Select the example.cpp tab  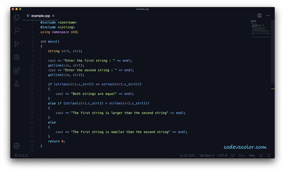[x=40, y=16]
